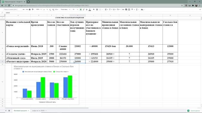Select the first sheet tab
This screenshot has height=113, width=202.
[x=21, y=110]
